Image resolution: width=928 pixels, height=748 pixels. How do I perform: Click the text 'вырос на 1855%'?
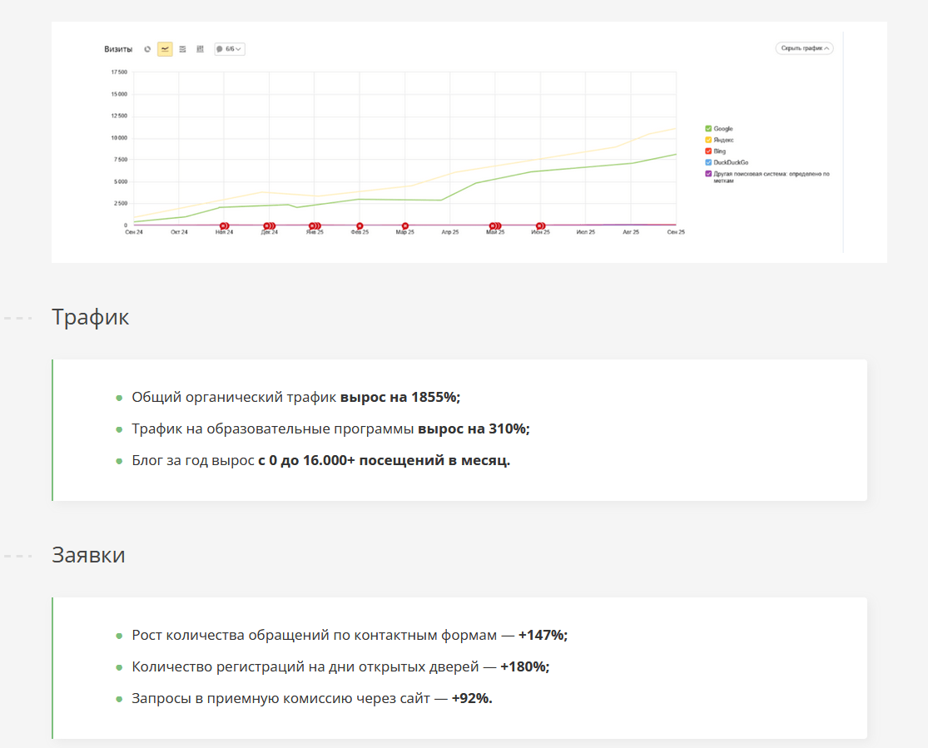tap(400, 397)
